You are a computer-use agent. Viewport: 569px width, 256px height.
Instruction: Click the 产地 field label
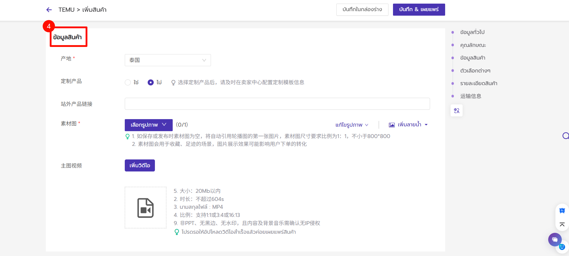click(66, 58)
